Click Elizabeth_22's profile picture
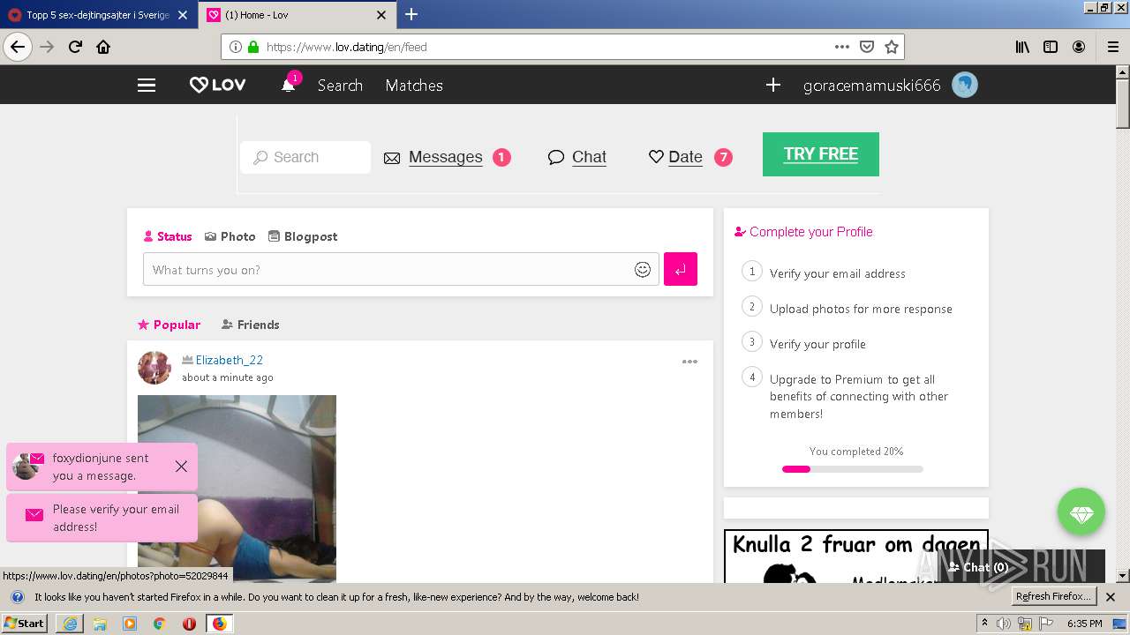 (154, 368)
